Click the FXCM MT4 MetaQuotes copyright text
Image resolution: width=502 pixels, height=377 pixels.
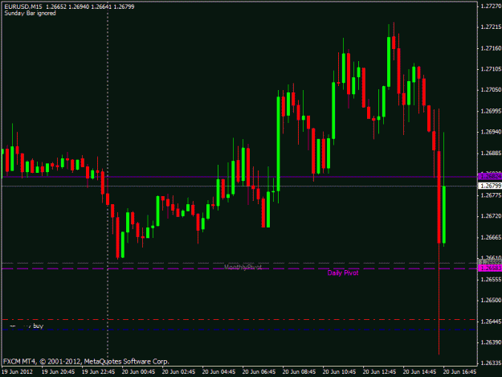86,361
